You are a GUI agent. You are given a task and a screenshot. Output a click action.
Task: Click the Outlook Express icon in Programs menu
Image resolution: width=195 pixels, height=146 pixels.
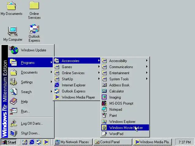(57, 91)
